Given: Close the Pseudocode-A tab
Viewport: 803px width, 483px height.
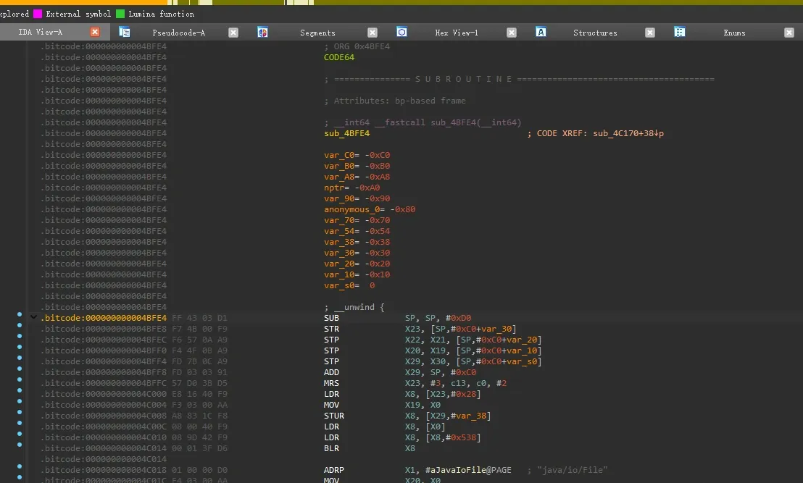Looking at the screenshot, I should [x=233, y=33].
